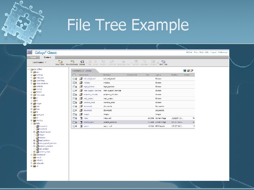
Task: Select the mem_support_services item in the tree
Action: pyautogui.click(x=48, y=143)
